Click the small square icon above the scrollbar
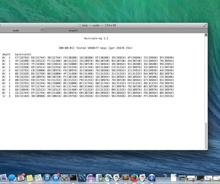This screenshot has height=184, width=220. (x=206, y=35)
